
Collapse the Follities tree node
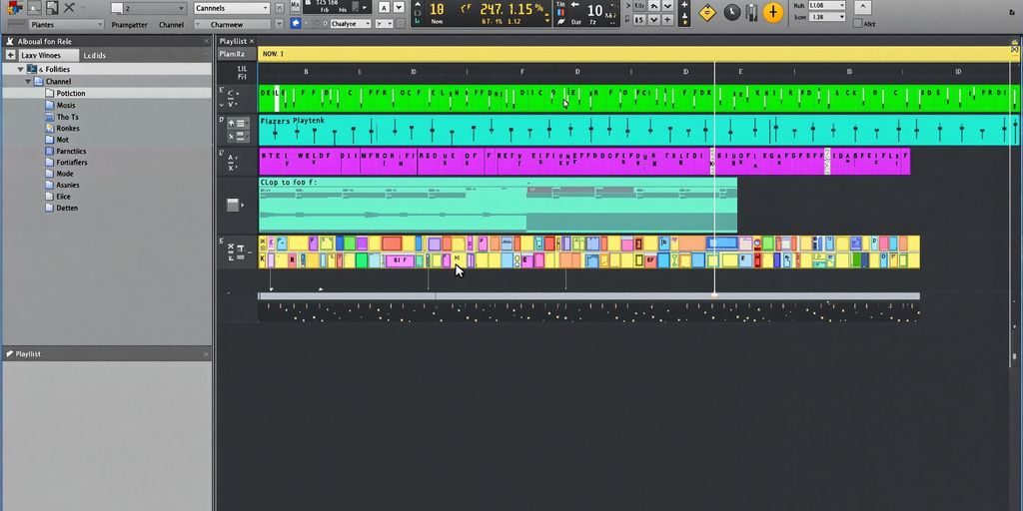(21, 70)
